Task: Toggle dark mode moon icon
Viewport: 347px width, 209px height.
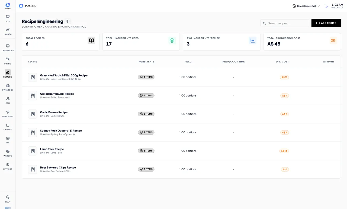Action: pos(326,6)
